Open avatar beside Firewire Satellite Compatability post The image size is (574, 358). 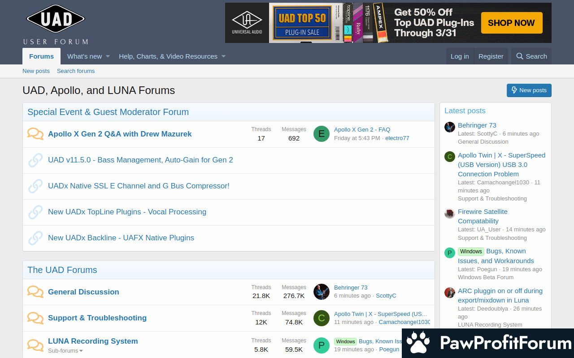point(450,213)
